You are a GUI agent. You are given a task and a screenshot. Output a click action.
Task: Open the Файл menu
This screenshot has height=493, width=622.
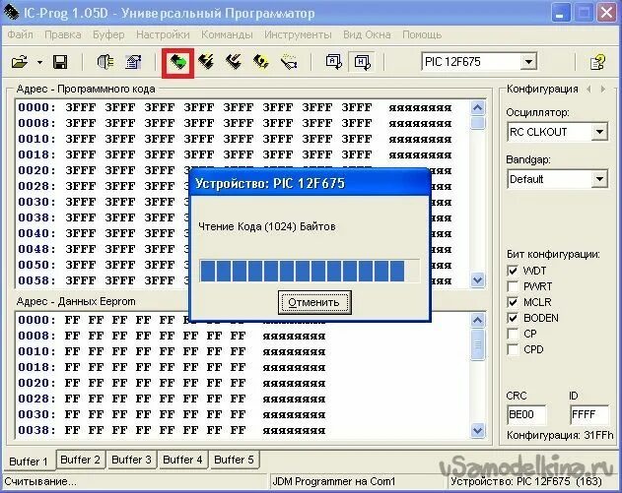click(21, 34)
